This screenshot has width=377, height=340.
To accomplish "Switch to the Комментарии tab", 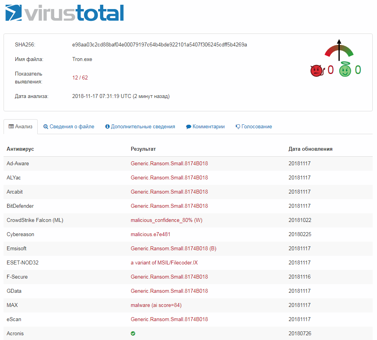I will pos(205,126).
